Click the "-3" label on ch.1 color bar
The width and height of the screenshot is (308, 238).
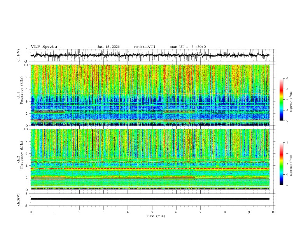click(287, 78)
